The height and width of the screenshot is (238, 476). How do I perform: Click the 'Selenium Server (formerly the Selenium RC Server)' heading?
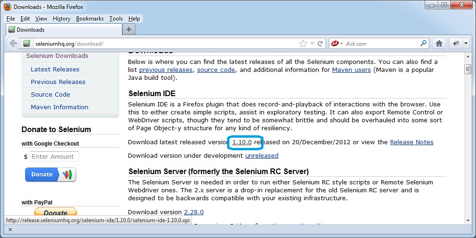[219, 172]
